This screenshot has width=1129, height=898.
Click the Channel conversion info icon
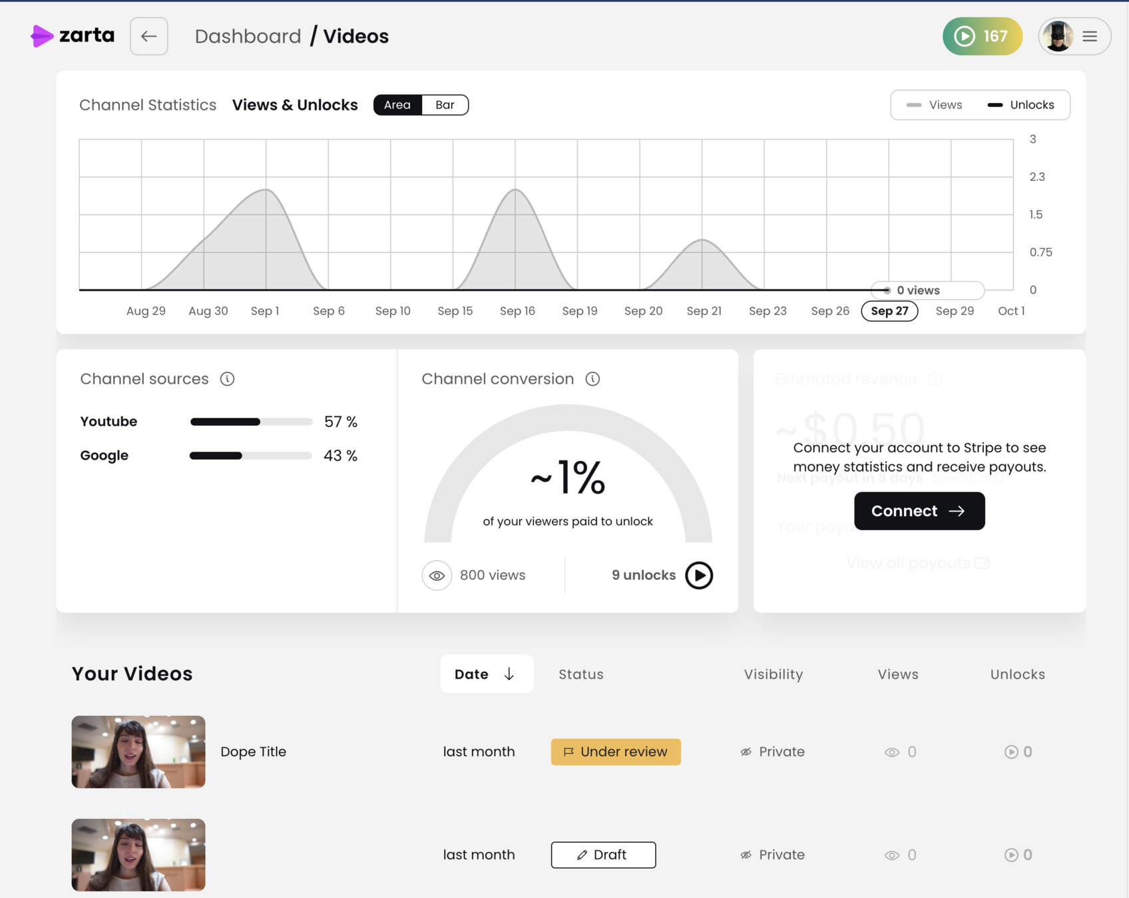tap(592, 378)
